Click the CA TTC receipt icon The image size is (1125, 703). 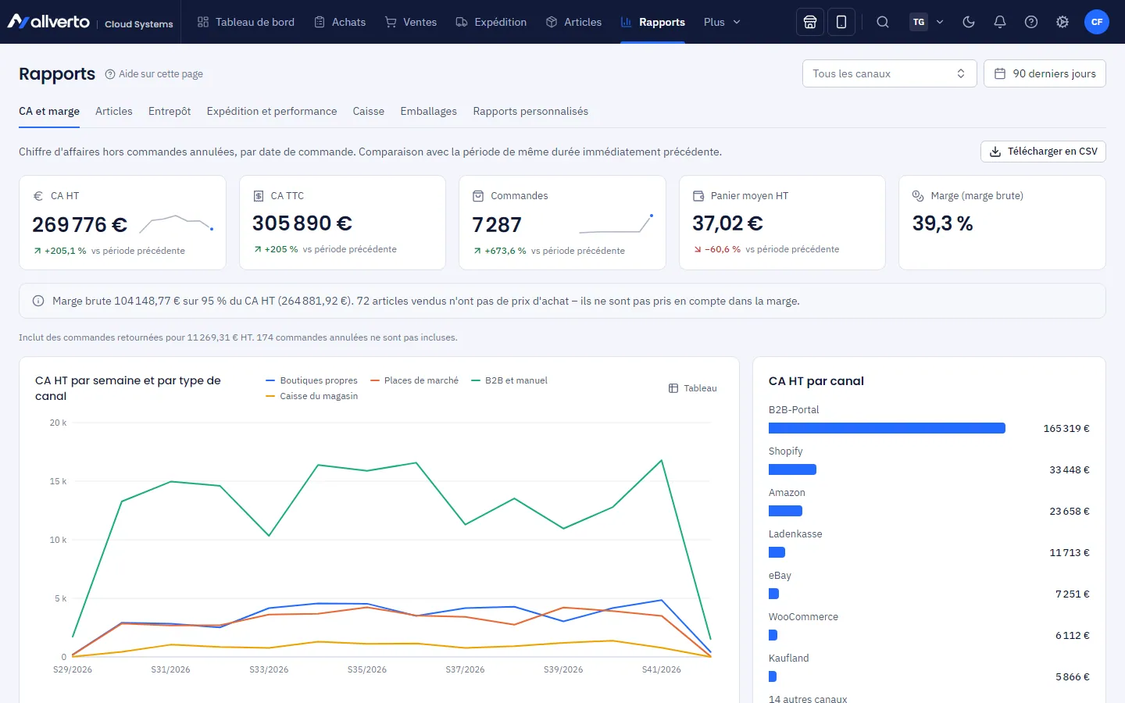tap(259, 196)
